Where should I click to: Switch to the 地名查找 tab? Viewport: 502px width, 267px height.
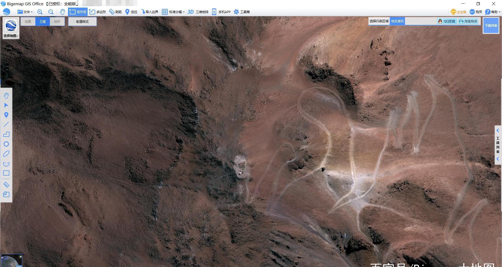coord(397,21)
